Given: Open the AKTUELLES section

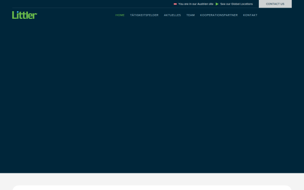Looking at the screenshot, I should click(x=172, y=15).
